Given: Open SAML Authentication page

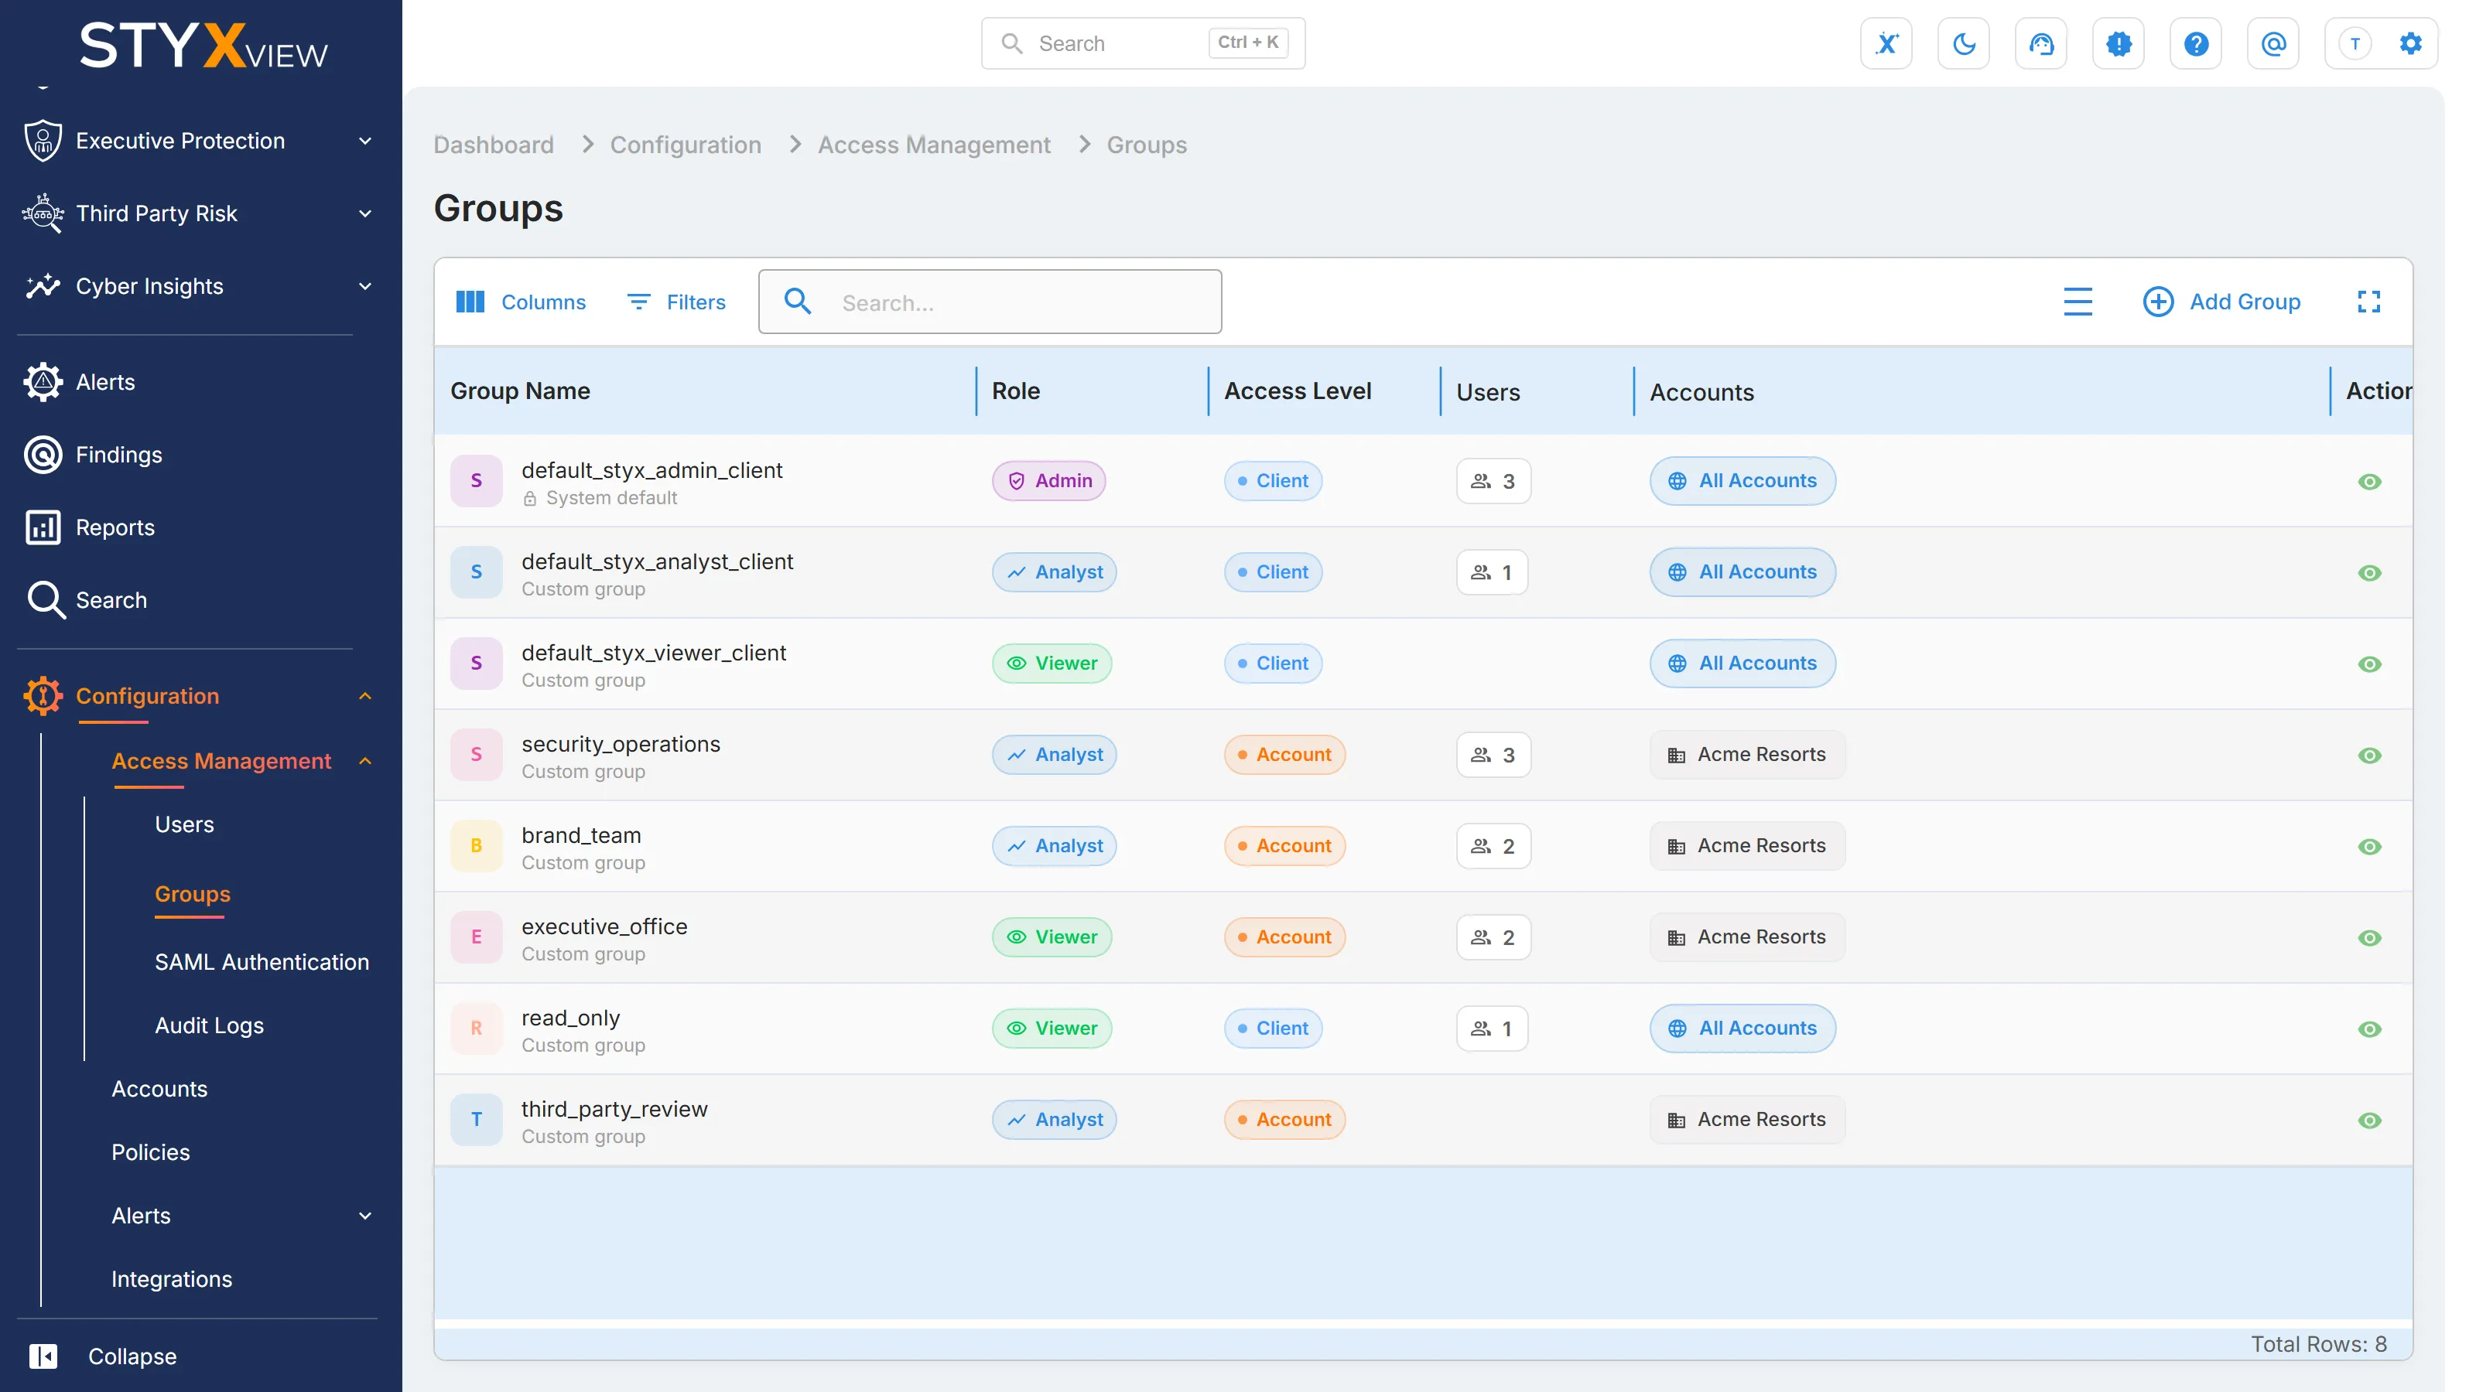Looking at the screenshot, I should click(x=262, y=961).
